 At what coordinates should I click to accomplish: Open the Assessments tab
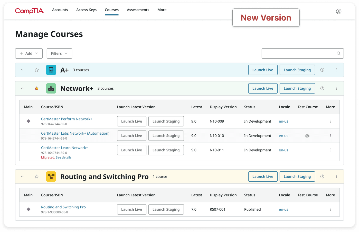click(x=138, y=10)
